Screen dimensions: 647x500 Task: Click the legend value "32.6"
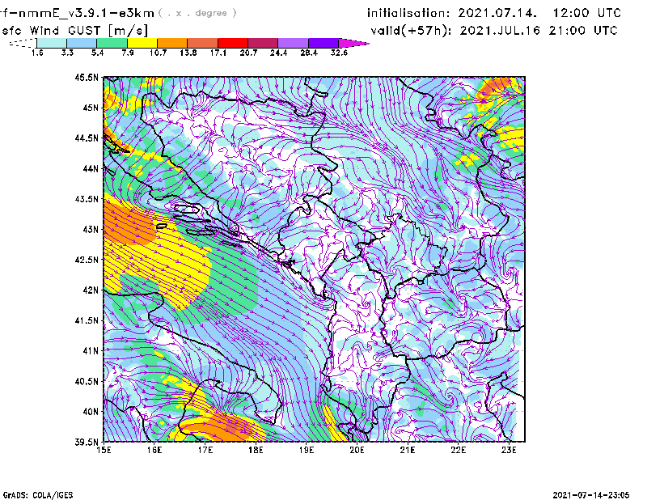[x=339, y=53]
